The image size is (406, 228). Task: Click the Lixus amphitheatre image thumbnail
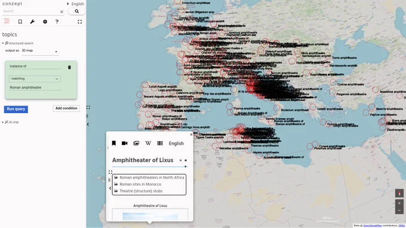coord(150,216)
